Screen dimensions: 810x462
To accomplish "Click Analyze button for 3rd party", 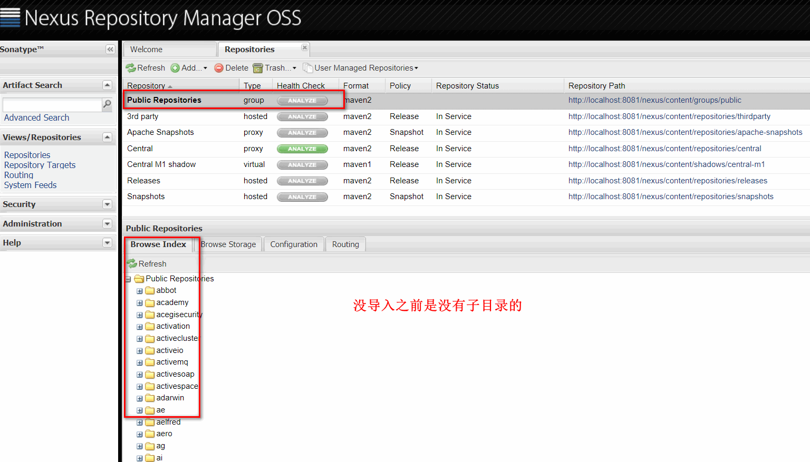I will (x=302, y=117).
